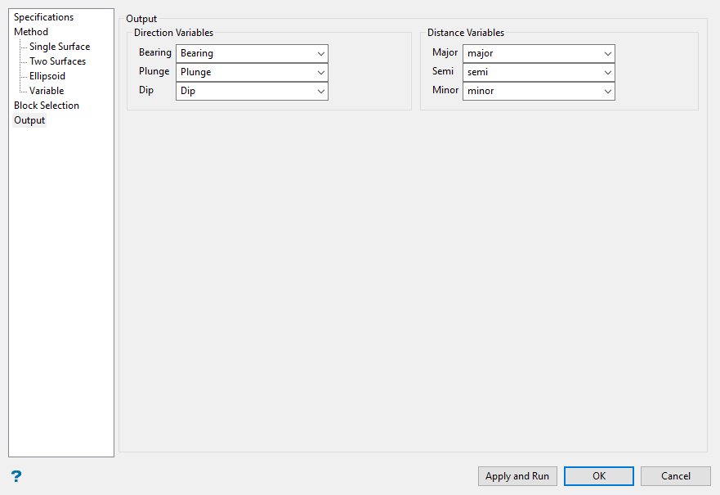Click the major text in Major field
This screenshot has width=720, height=495.
[x=480, y=53]
